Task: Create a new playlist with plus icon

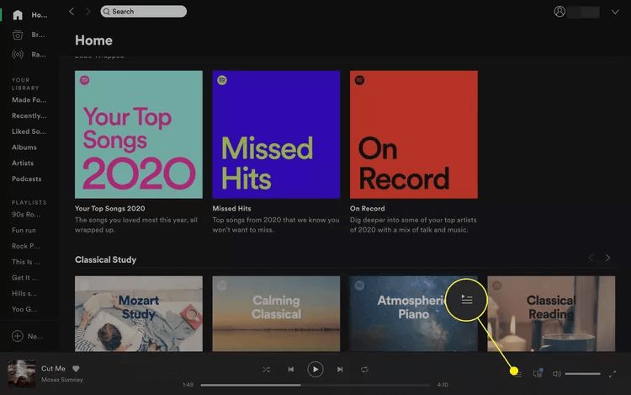Action: pyautogui.click(x=18, y=336)
